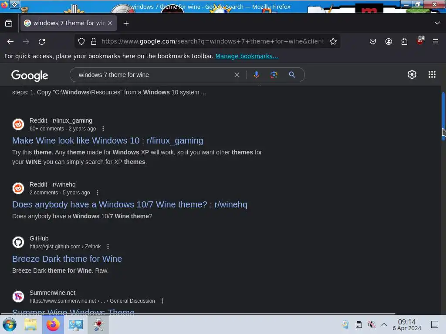
Task: Click the horizontal scrollbar at page bottom
Action: (x=198, y=314)
